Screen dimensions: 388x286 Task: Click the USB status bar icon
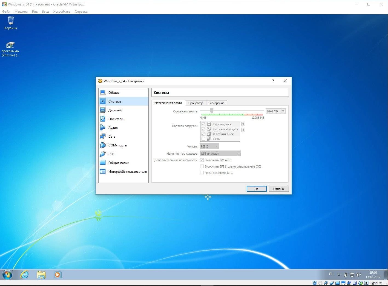pos(332,283)
